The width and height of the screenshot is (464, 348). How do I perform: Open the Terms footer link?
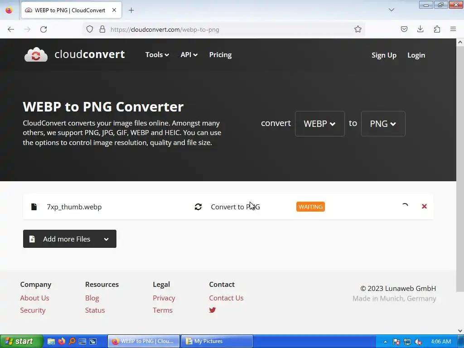(163, 310)
